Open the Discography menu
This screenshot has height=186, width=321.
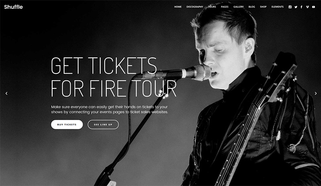195,7
